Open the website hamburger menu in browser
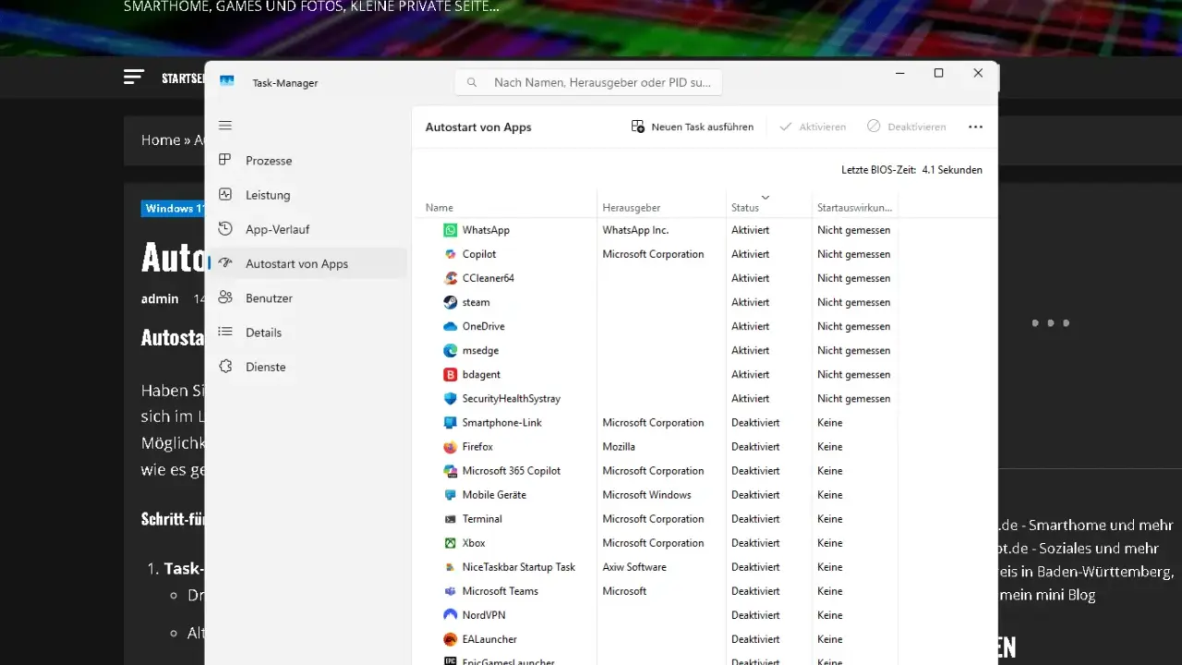The width and height of the screenshot is (1182, 665). click(x=134, y=77)
